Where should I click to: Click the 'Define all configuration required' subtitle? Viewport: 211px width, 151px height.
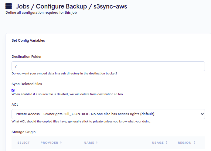[x=41, y=12]
